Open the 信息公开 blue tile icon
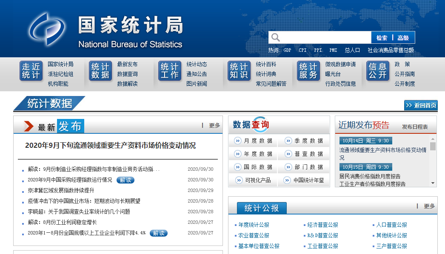This screenshot has height=254, width=445. click(378, 71)
